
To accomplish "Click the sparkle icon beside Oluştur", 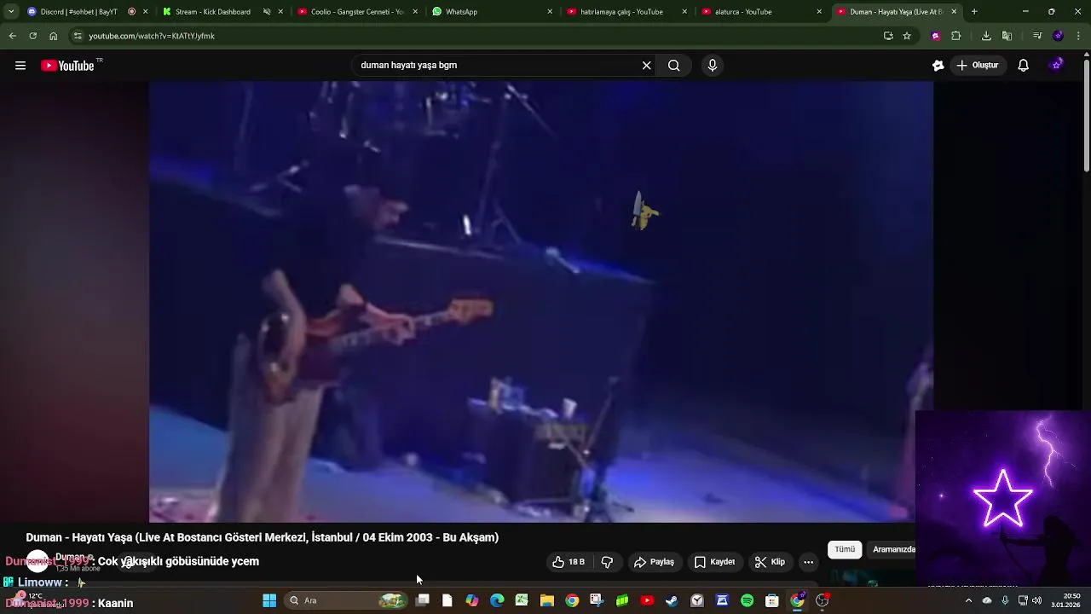I will [x=938, y=66].
